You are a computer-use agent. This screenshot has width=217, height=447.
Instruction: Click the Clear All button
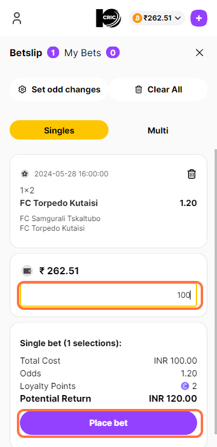pyautogui.click(x=158, y=89)
